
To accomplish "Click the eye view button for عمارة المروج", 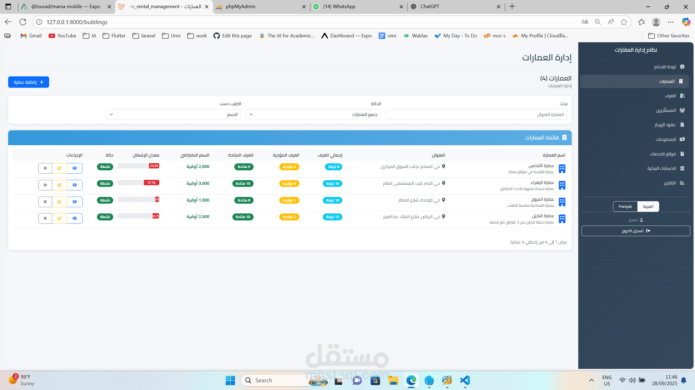I will point(74,202).
